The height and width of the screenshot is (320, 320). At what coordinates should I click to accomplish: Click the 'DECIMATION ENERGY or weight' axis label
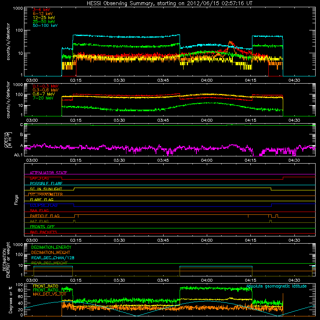tap(6, 260)
